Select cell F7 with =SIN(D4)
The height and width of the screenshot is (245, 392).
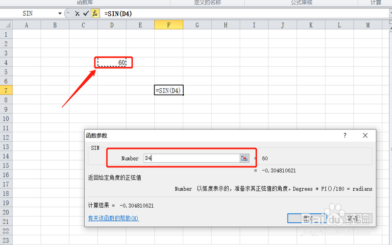pos(169,90)
